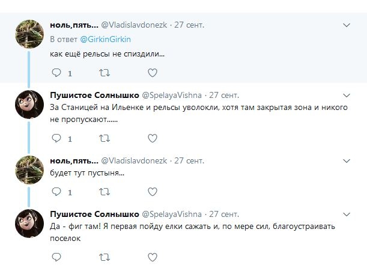Expand options for the second tweet
This screenshot has width=367, height=265.
(x=347, y=95)
